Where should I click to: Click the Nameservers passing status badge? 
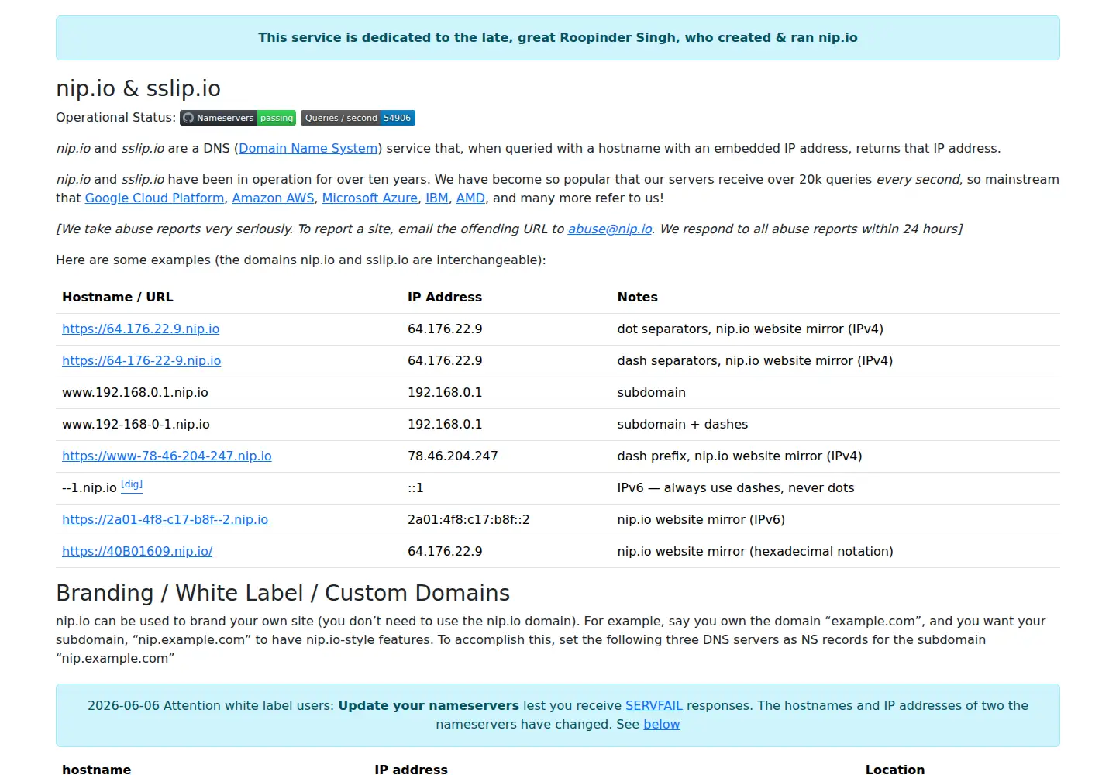click(x=238, y=118)
